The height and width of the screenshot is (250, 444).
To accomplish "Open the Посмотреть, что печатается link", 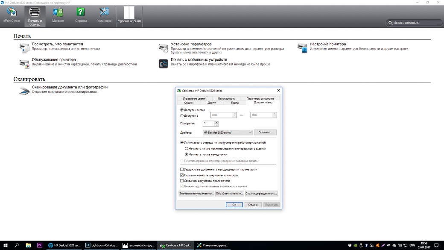I will coord(57,44).
